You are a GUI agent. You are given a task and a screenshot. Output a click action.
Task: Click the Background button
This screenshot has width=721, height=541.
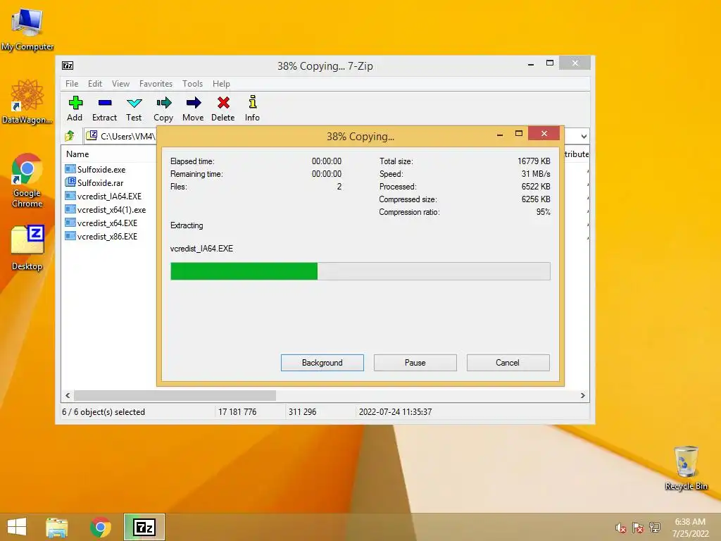click(x=322, y=363)
